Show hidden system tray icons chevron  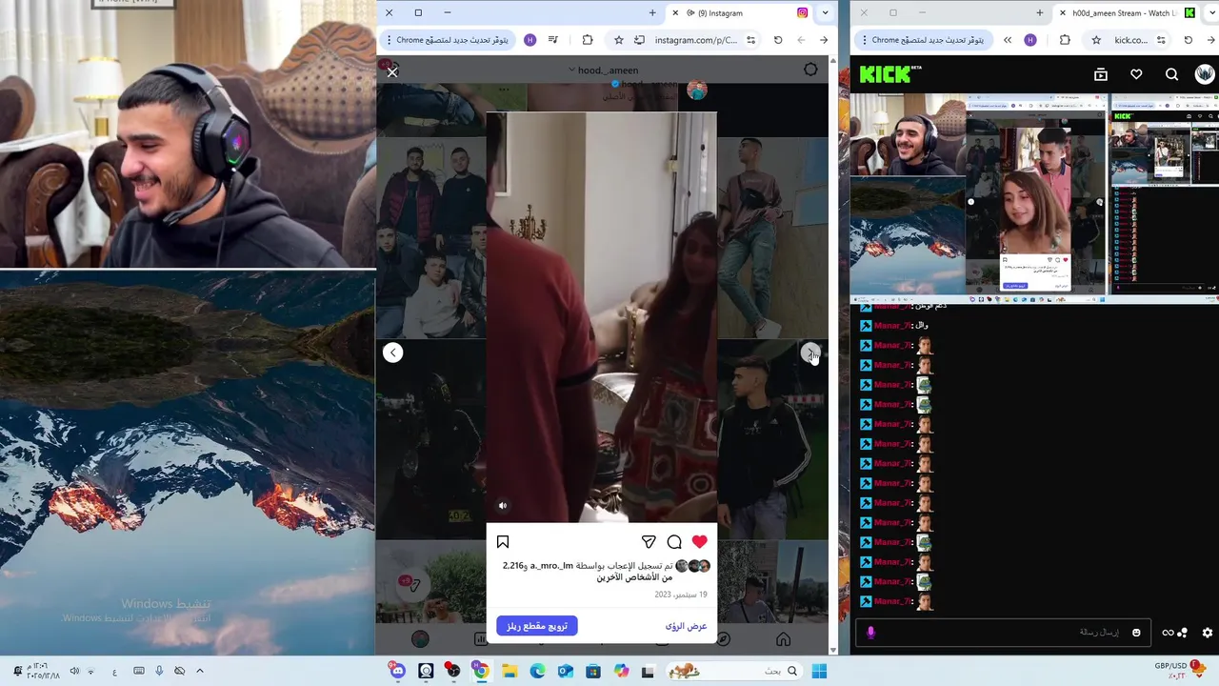199,672
